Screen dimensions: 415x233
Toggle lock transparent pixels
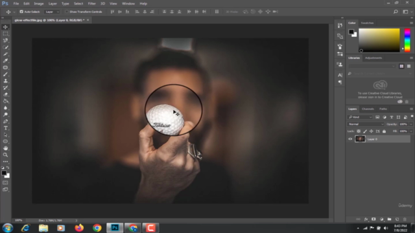[359, 131]
